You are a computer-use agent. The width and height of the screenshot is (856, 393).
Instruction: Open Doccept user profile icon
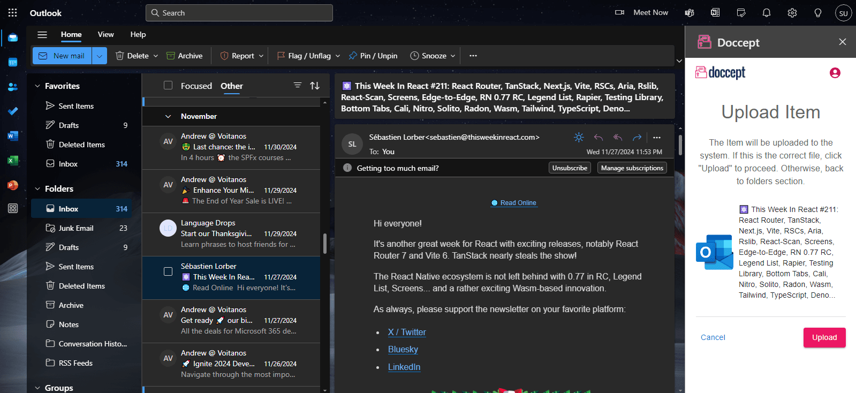tap(835, 73)
